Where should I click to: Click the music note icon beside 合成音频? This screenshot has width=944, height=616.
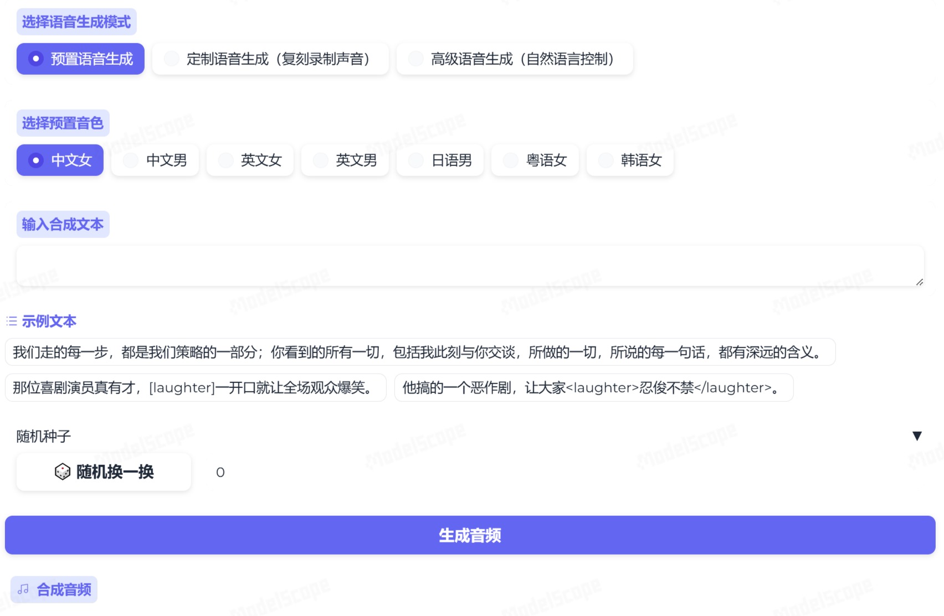(x=23, y=589)
